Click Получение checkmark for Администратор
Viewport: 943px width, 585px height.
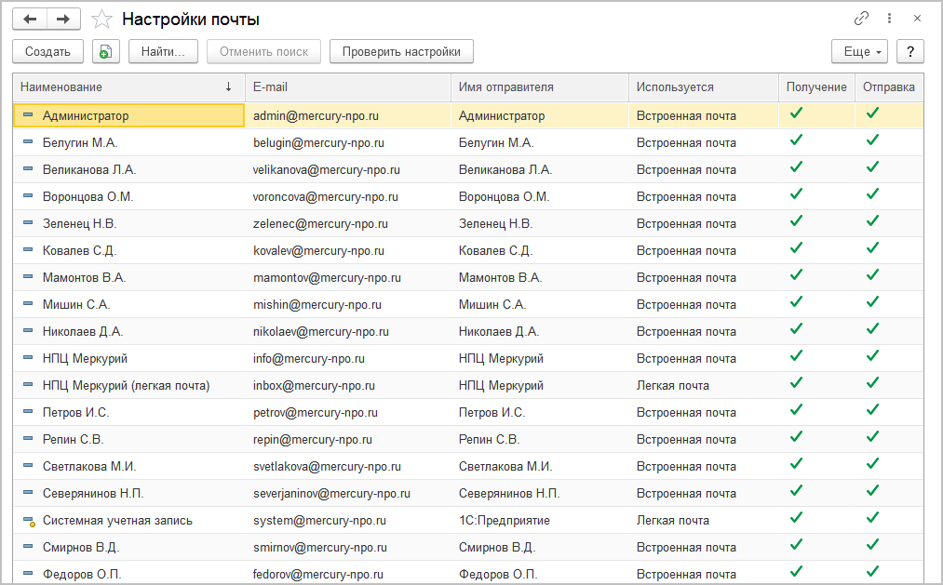(x=796, y=113)
